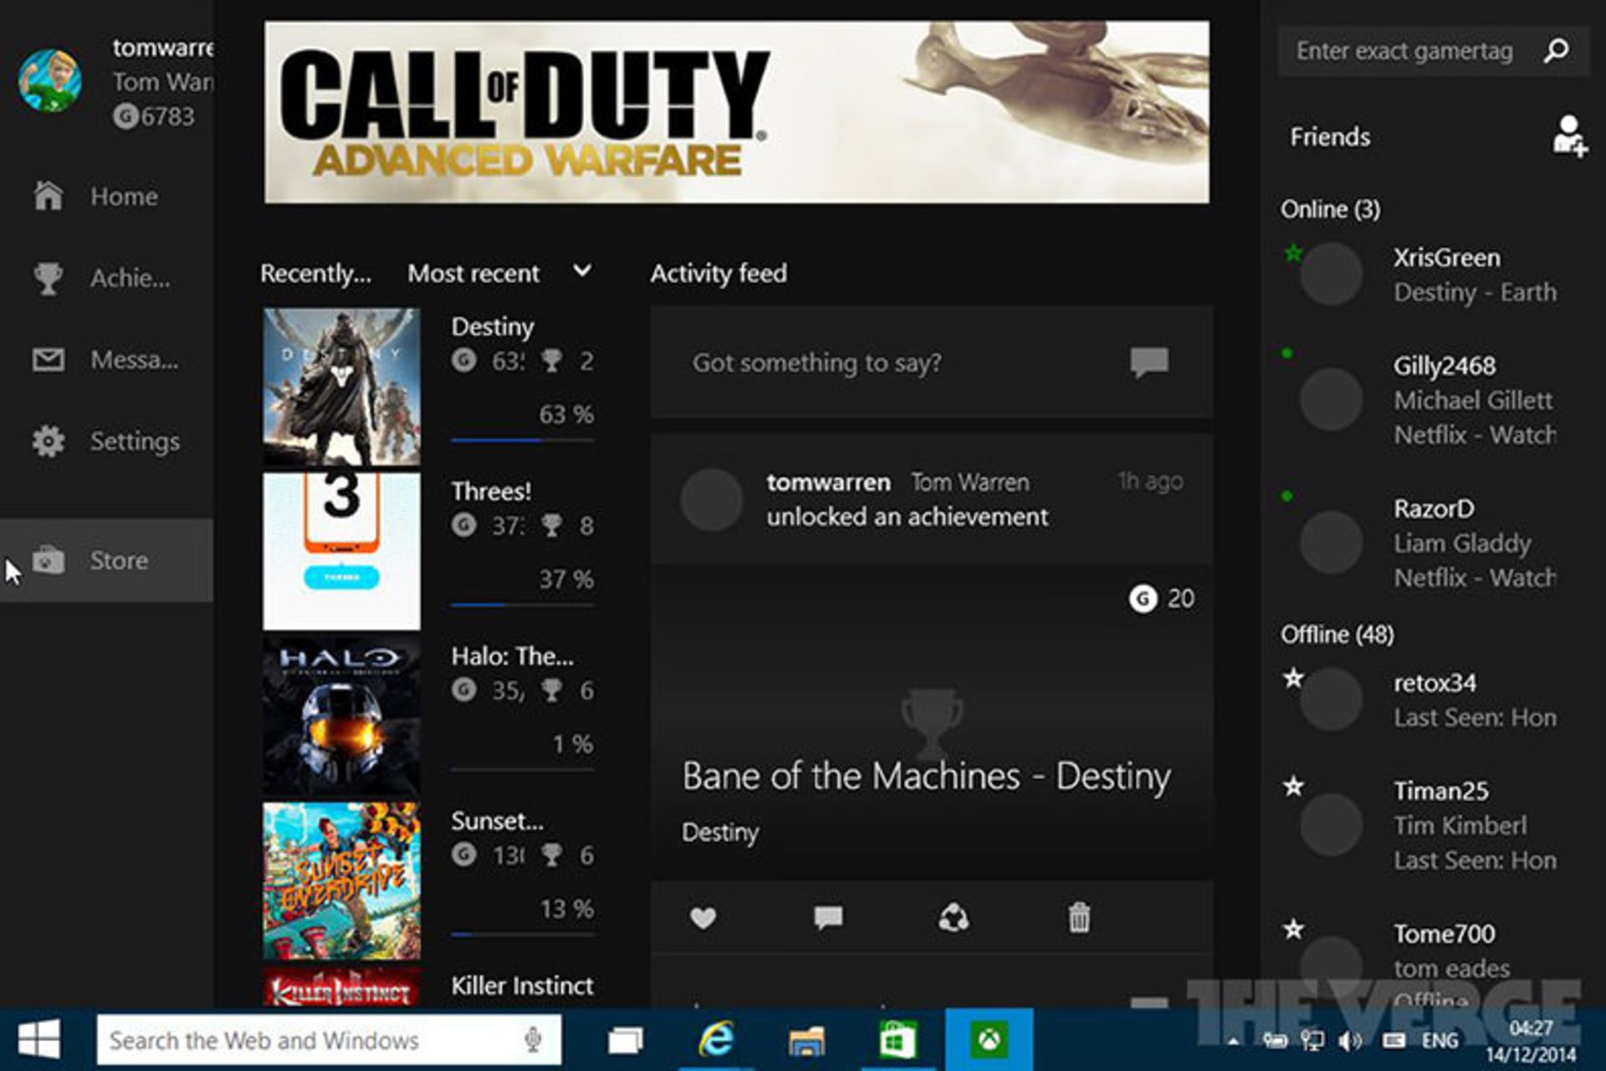
Task: Collapse the Online (3) friends group
Action: click(1330, 209)
